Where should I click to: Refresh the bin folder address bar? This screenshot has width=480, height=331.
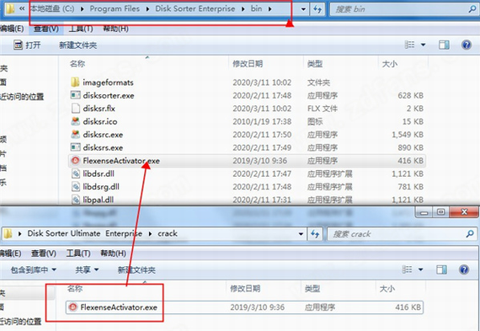(x=317, y=9)
